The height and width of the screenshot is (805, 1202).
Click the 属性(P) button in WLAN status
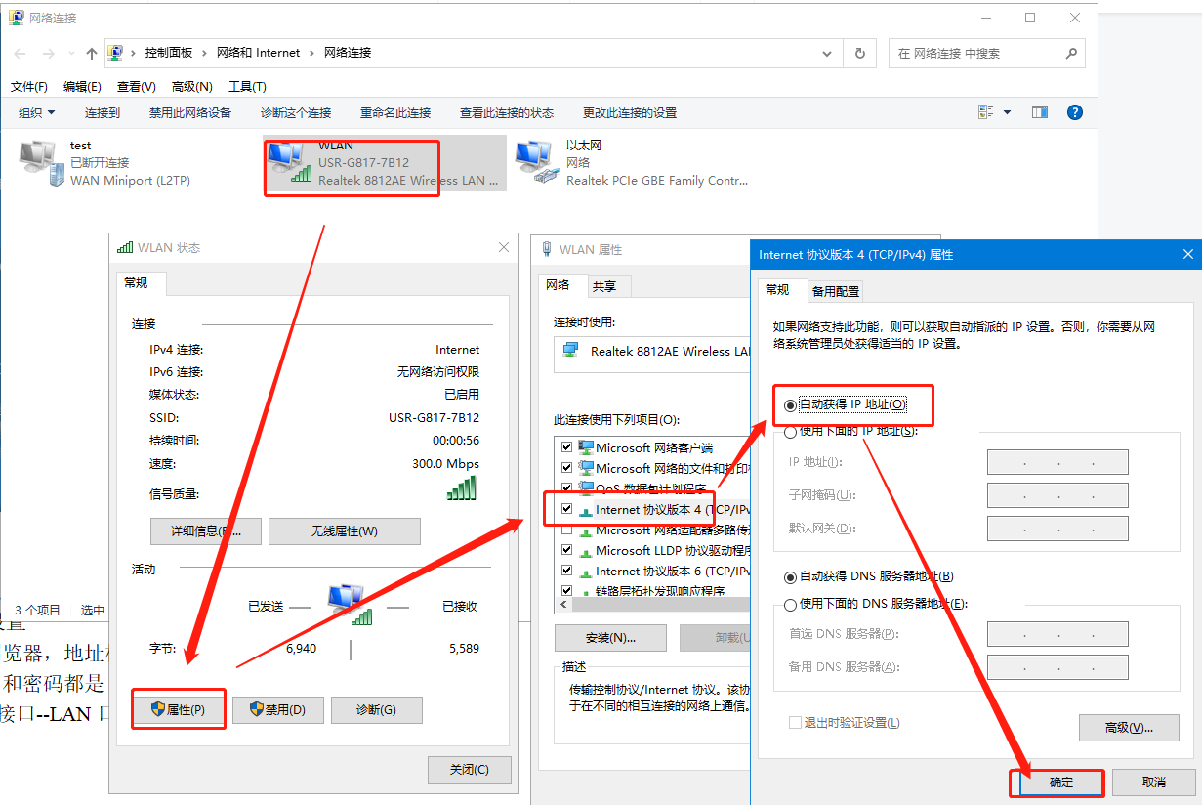(179, 710)
